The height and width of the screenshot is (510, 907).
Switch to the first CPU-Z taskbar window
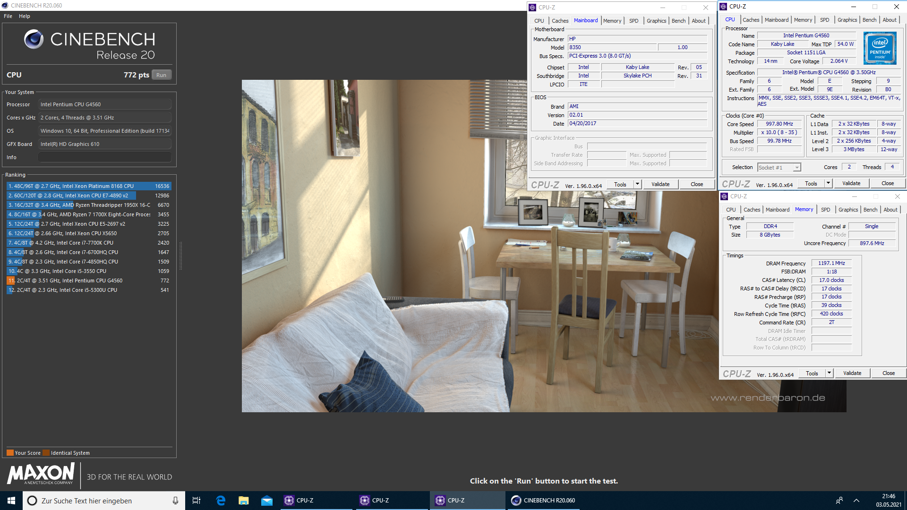(317, 501)
